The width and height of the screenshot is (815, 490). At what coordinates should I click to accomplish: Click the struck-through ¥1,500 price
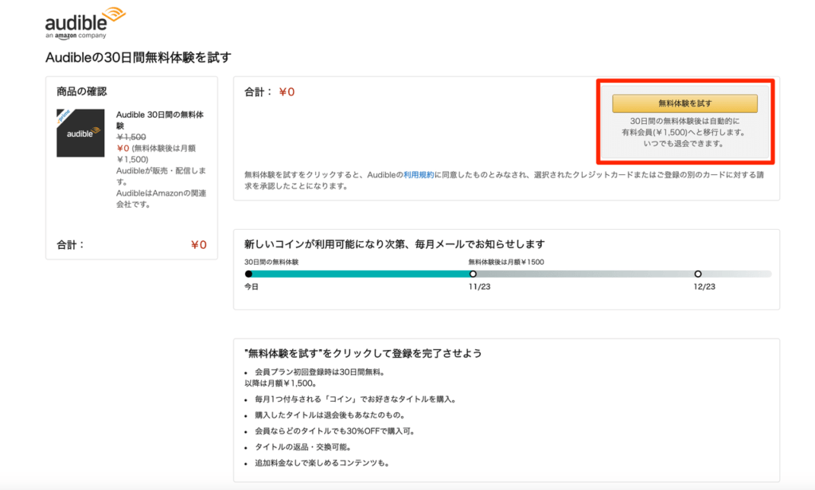click(131, 137)
